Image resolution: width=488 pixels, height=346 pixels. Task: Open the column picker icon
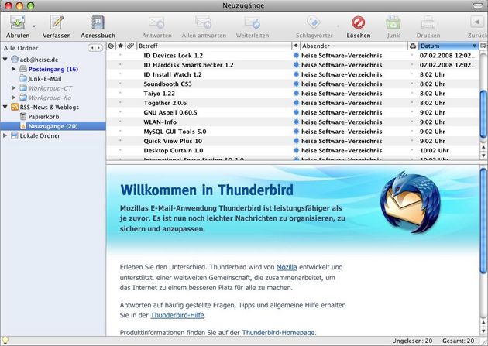tap(483, 46)
